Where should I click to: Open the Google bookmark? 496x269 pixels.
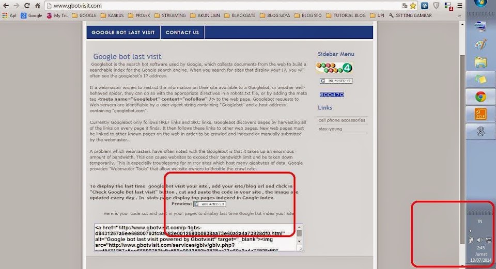click(32, 15)
